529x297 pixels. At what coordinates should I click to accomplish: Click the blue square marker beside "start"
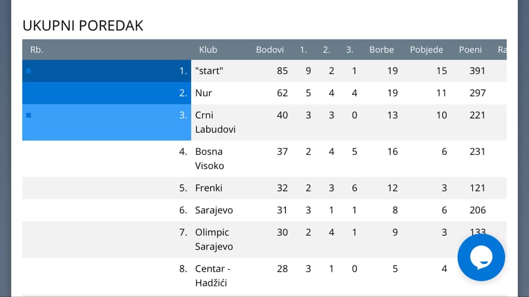tap(29, 71)
